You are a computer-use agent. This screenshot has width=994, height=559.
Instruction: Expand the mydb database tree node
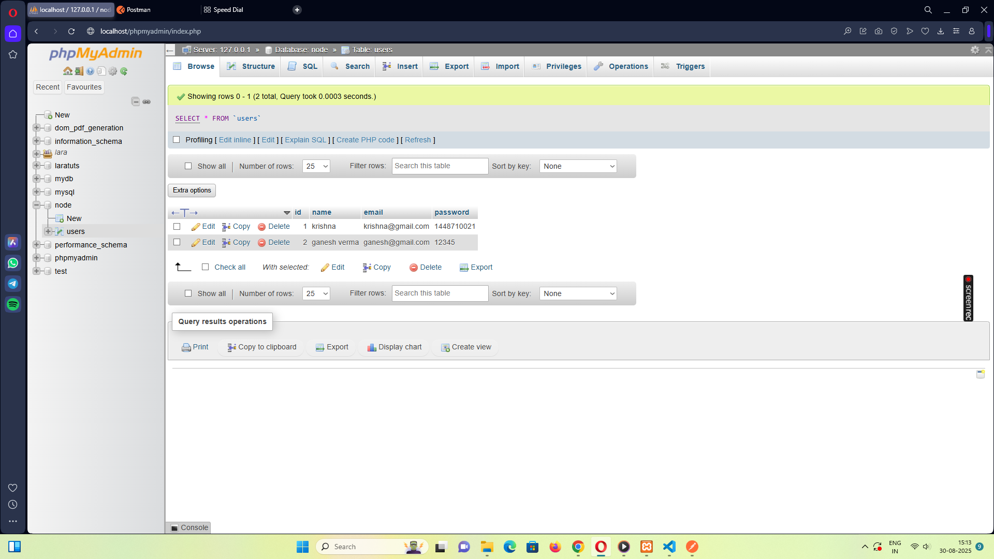36,179
